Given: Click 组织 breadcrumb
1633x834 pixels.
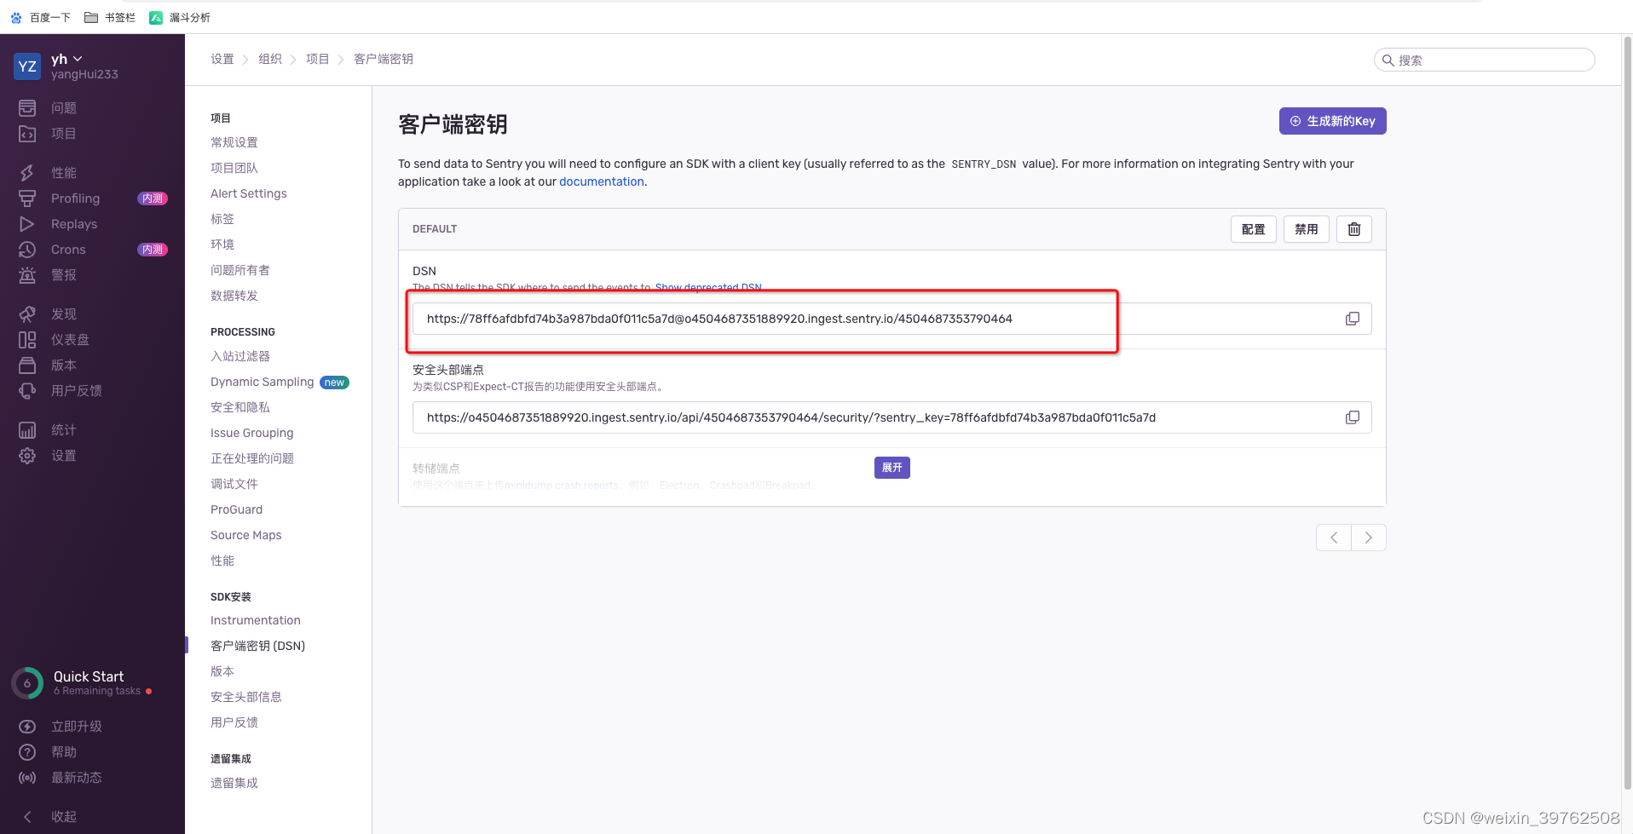Looking at the screenshot, I should click(x=270, y=59).
